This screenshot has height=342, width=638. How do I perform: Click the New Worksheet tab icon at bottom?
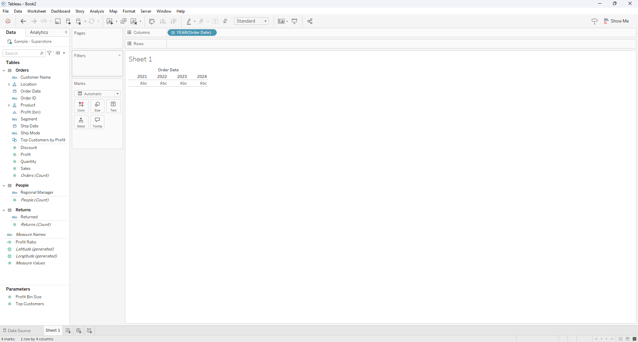(x=68, y=330)
